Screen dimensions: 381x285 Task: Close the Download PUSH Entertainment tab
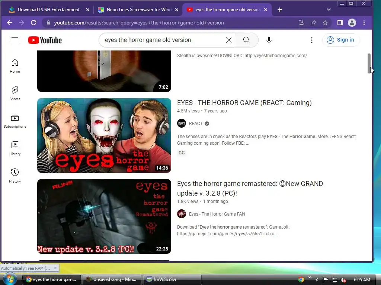88,10
